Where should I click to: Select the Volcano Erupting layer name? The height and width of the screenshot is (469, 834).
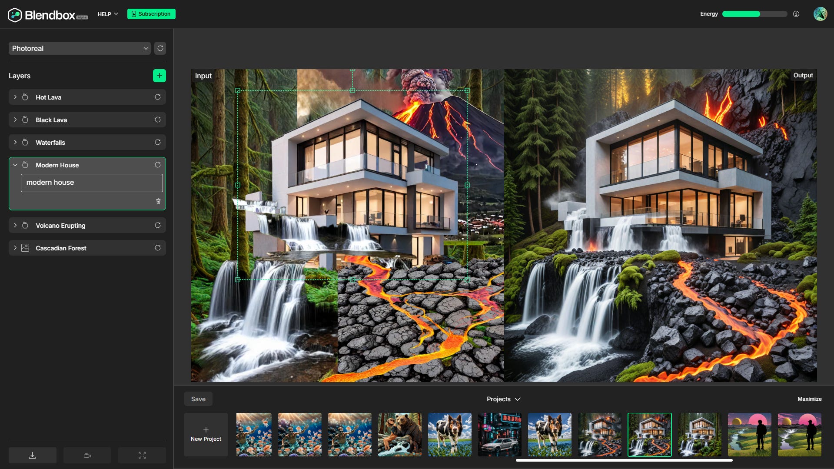click(60, 226)
